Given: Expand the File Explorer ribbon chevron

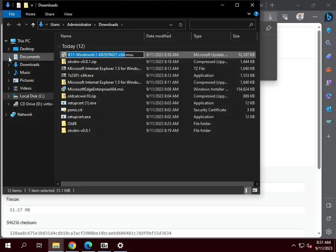Looking at the screenshot, I should 249,14.
